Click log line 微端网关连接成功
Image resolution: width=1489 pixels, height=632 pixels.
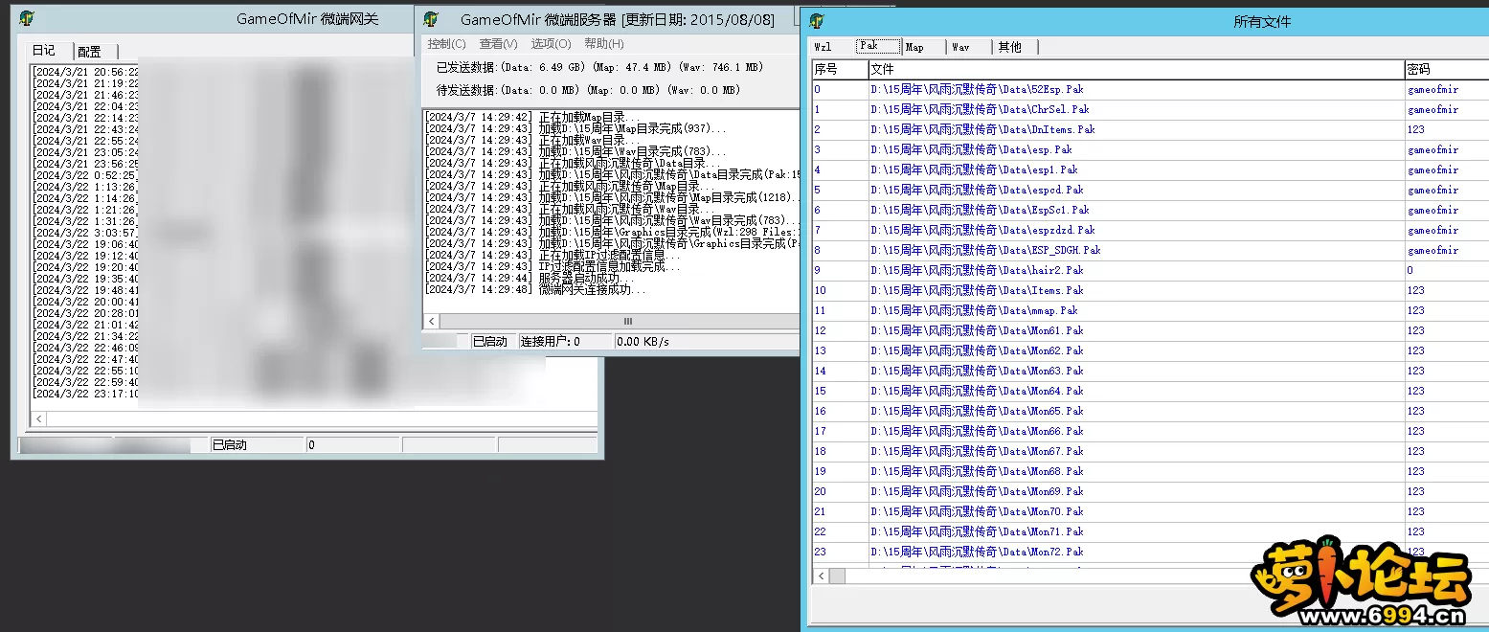click(x=536, y=289)
